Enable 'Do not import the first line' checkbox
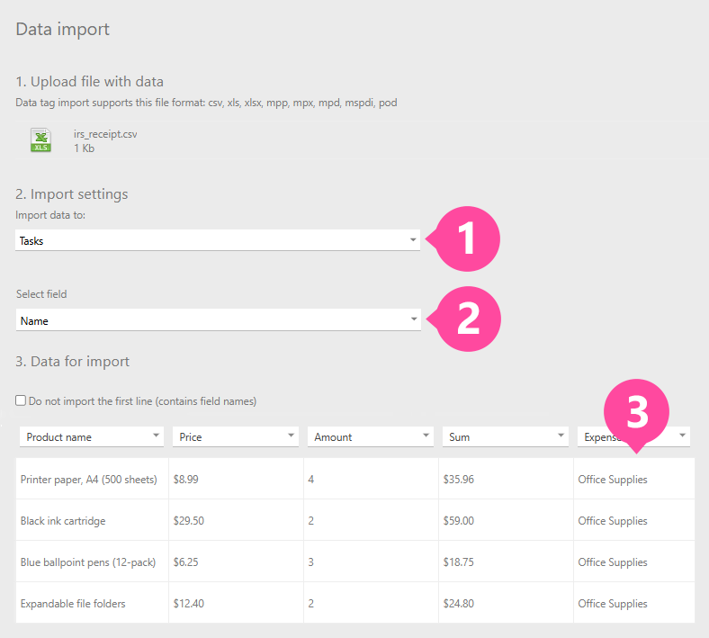The height and width of the screenshot is (638, 709). click(x=22, y=401)
